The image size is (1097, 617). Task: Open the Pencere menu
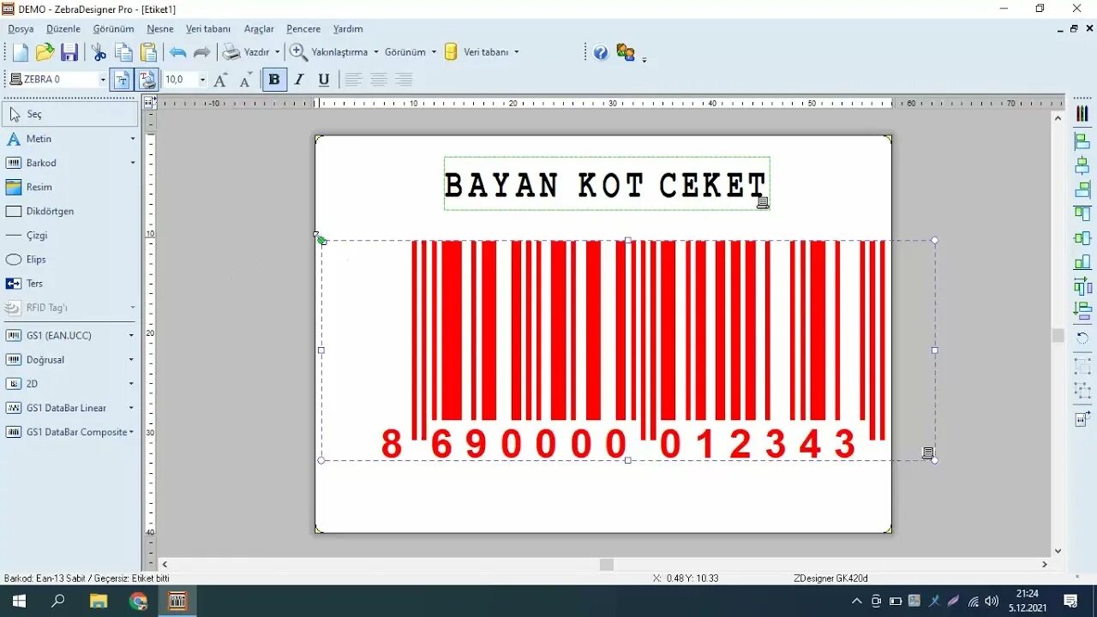[303, 29]
